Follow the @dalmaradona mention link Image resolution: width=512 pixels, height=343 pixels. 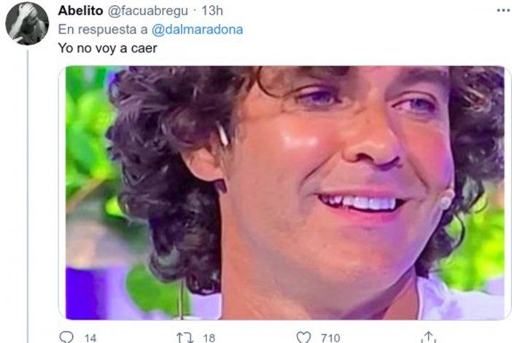[x=197, y=30]
